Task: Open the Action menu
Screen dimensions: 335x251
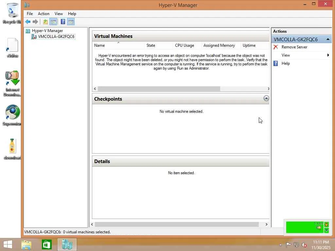Action: tap(44, 14)
